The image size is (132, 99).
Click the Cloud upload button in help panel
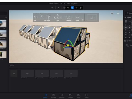point(92,17)
